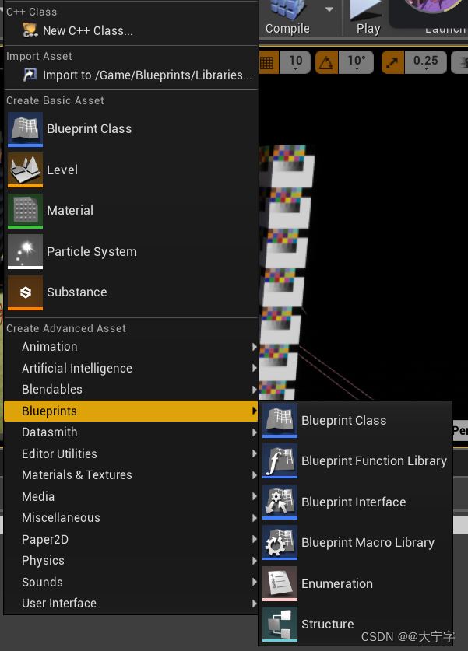
Task: Choose Blueprint Macro Library label
Action: [368, 543]
